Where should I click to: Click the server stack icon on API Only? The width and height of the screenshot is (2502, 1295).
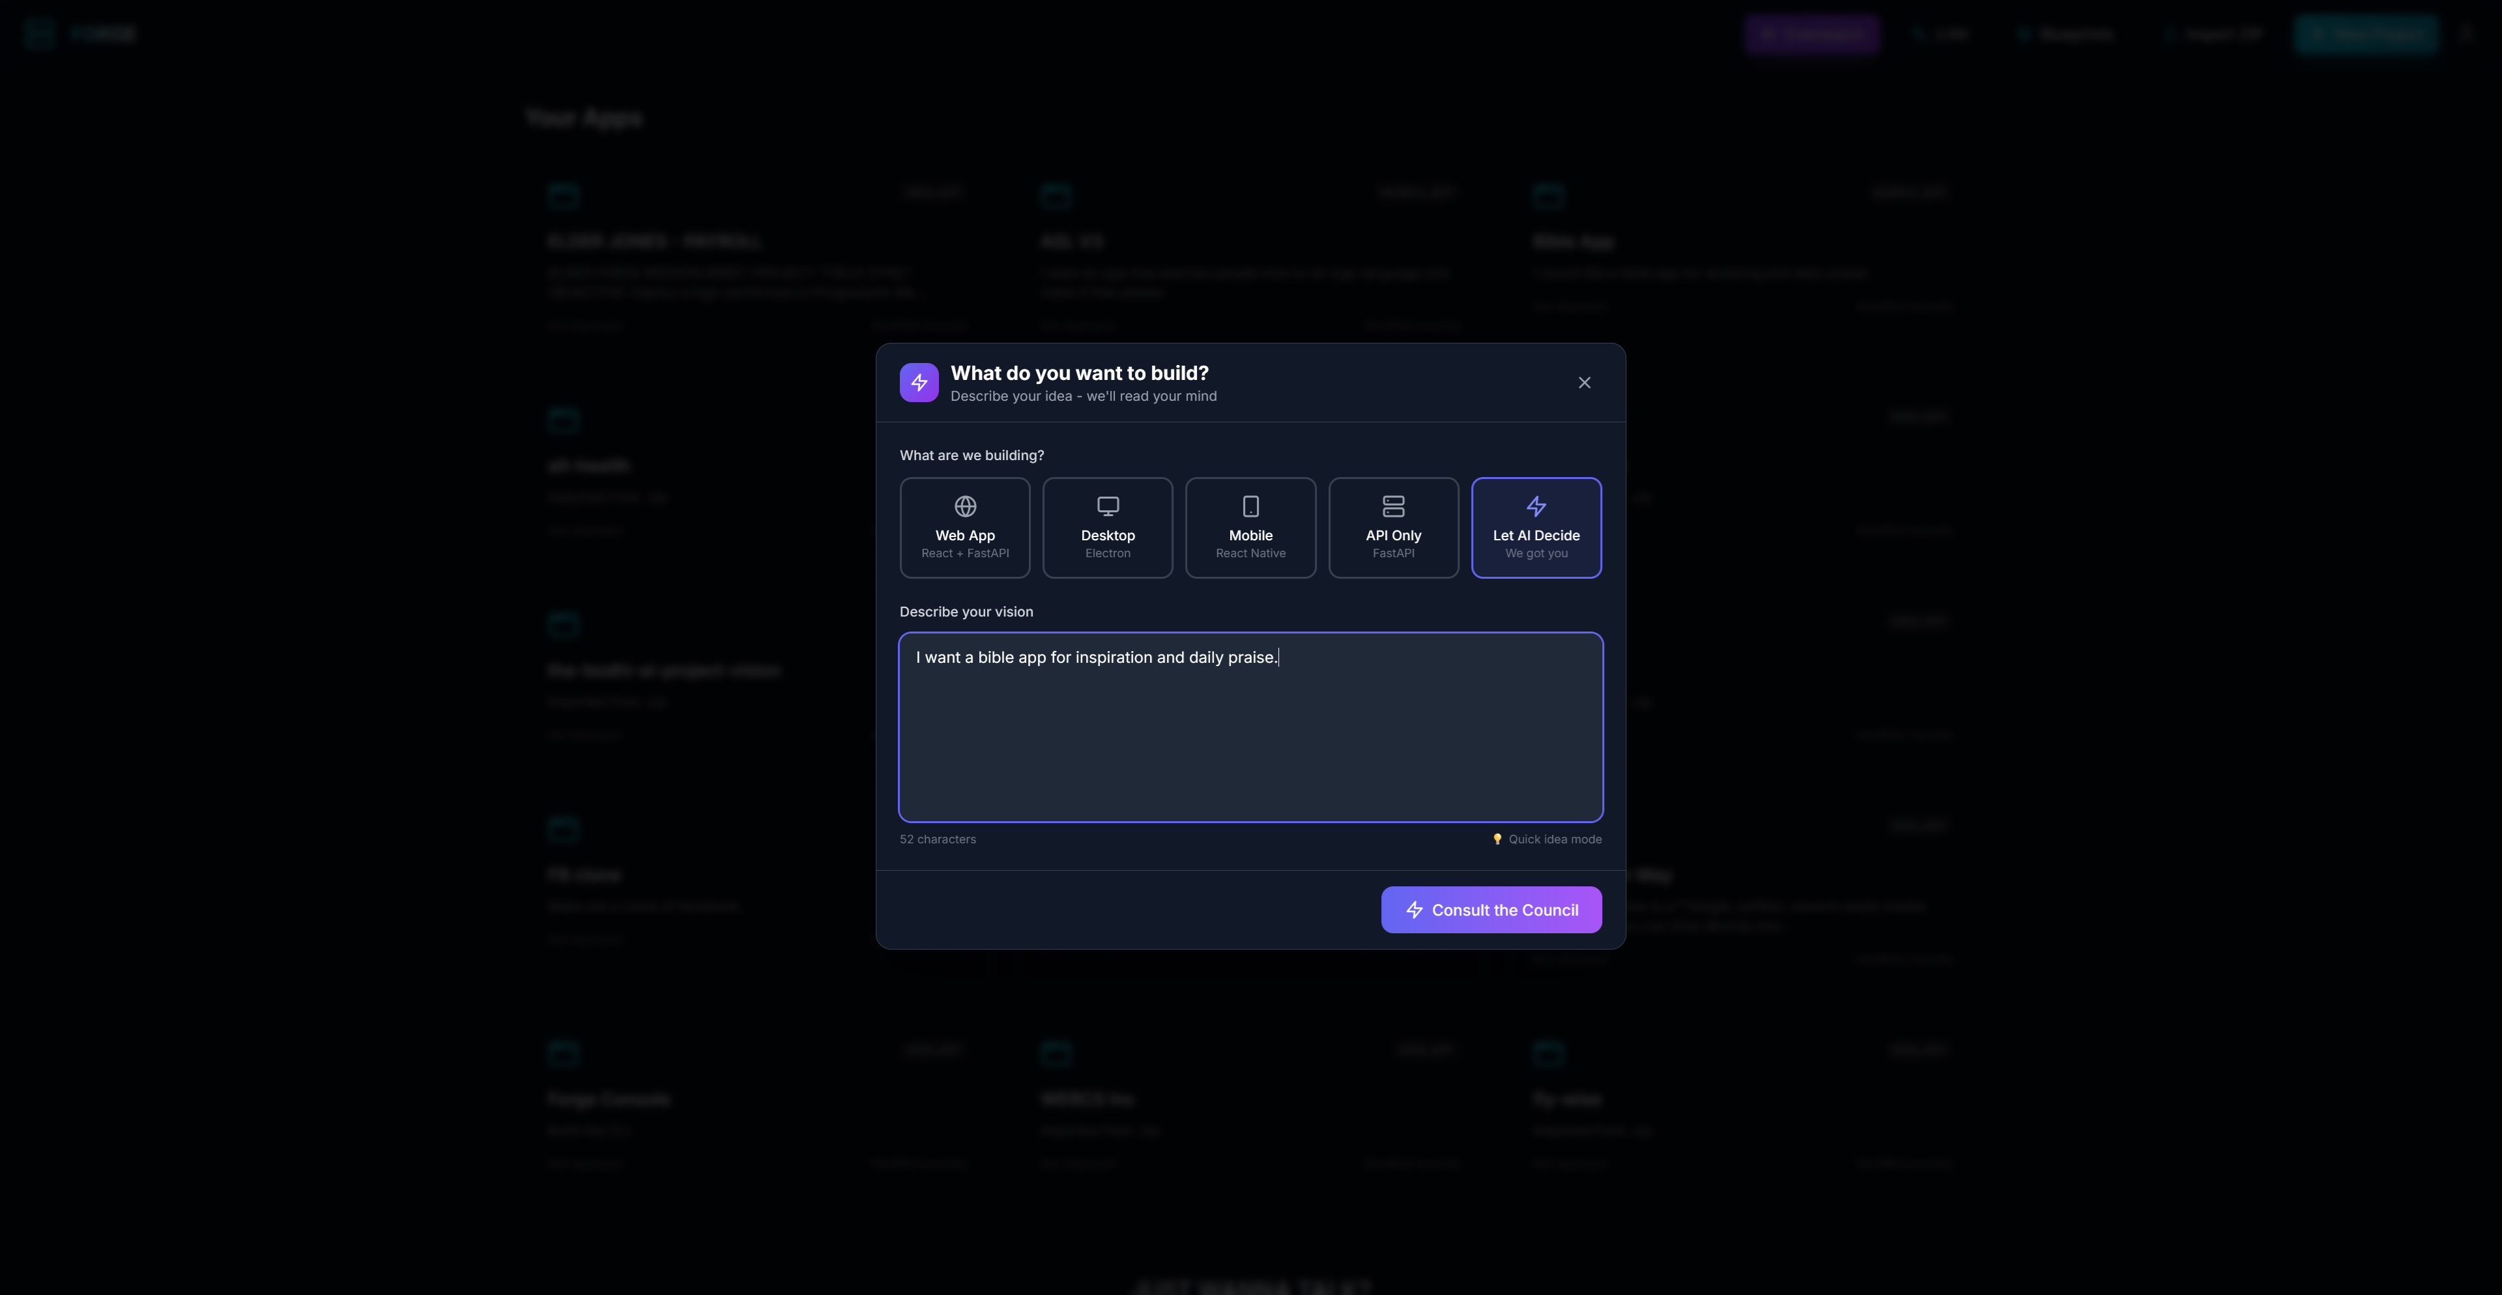(x=1393, y=506)
